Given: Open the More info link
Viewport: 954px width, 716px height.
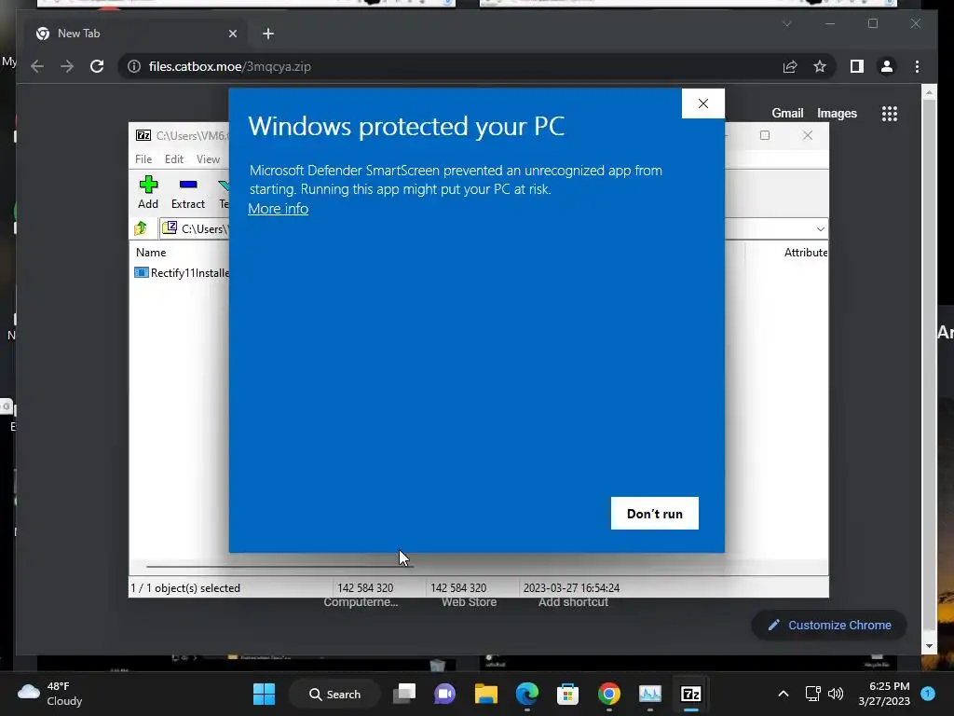Looking at the screenshot, I should (x=278, y=209).
